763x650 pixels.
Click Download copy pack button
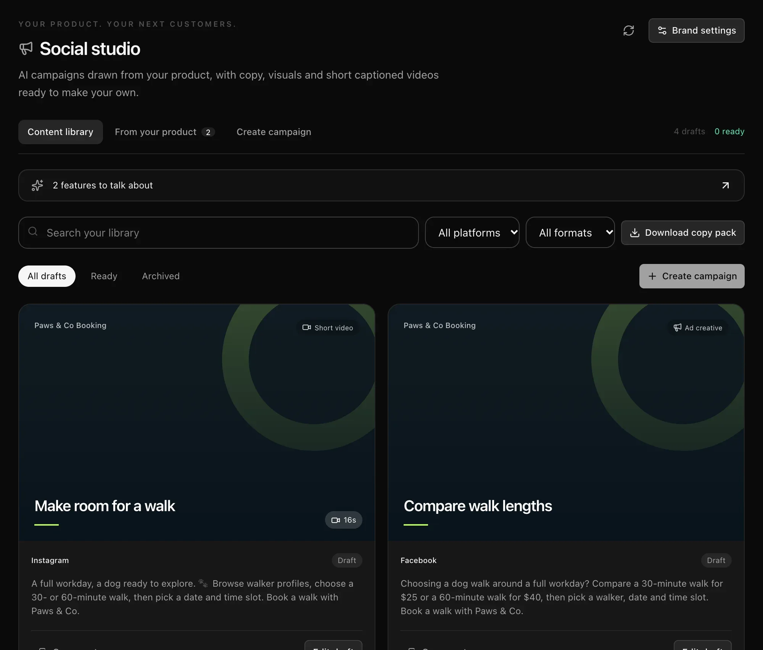pyautogui.click(x=683, y=233)
